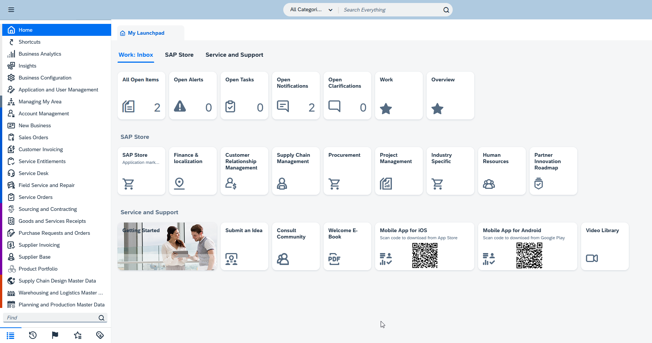Open the Getting Started image tile
Viewport: 652px width, 343px height.
coord(167,246)
